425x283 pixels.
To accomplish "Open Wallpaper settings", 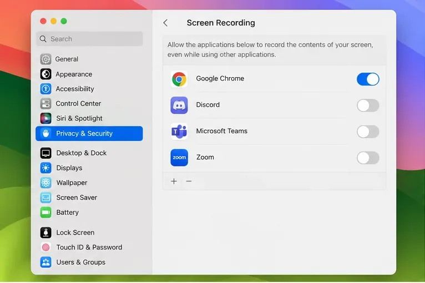I will 89,183.
